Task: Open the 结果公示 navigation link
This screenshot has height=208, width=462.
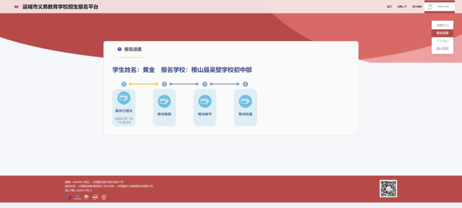Action: [402, 7]
